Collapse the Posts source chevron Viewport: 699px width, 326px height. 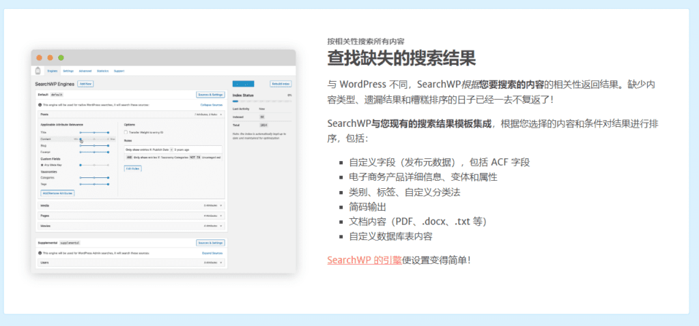tap(221, 115)
